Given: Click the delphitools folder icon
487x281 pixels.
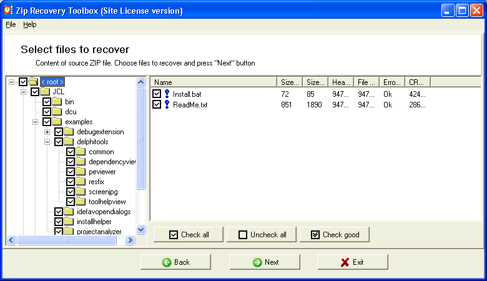Looking at the screenshot, I should pos(69,142).
